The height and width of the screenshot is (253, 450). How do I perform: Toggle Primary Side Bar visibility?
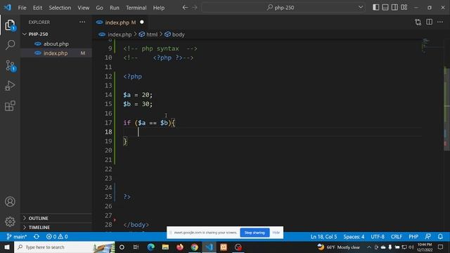pyautogui.click(x=375, y=8)
